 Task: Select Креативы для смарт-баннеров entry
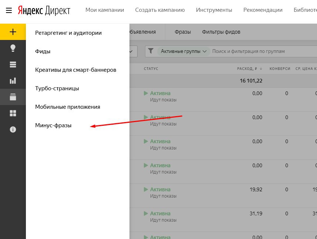[x=75, y=70]
